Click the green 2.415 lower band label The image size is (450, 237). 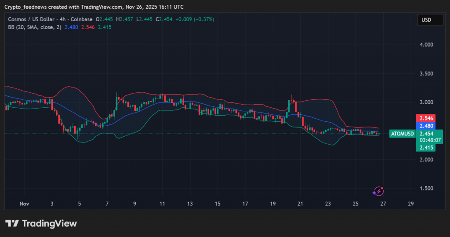pos(425,148)
